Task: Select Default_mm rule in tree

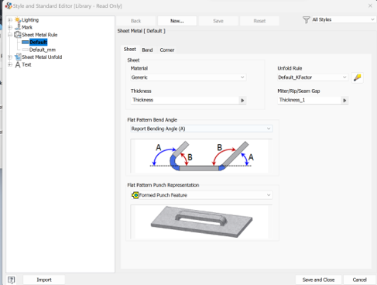Action: click(43, 50)
